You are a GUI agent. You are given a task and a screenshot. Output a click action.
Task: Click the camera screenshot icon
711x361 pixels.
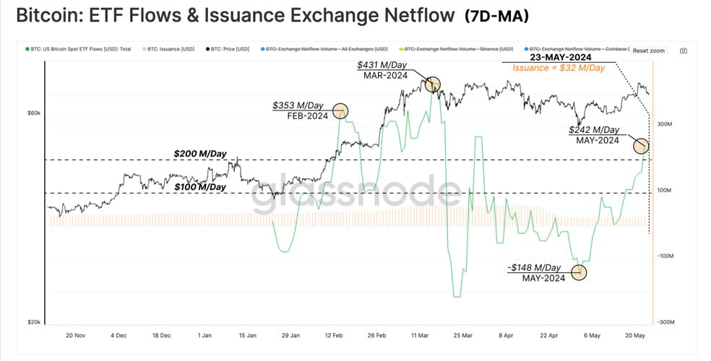(683, 51)
